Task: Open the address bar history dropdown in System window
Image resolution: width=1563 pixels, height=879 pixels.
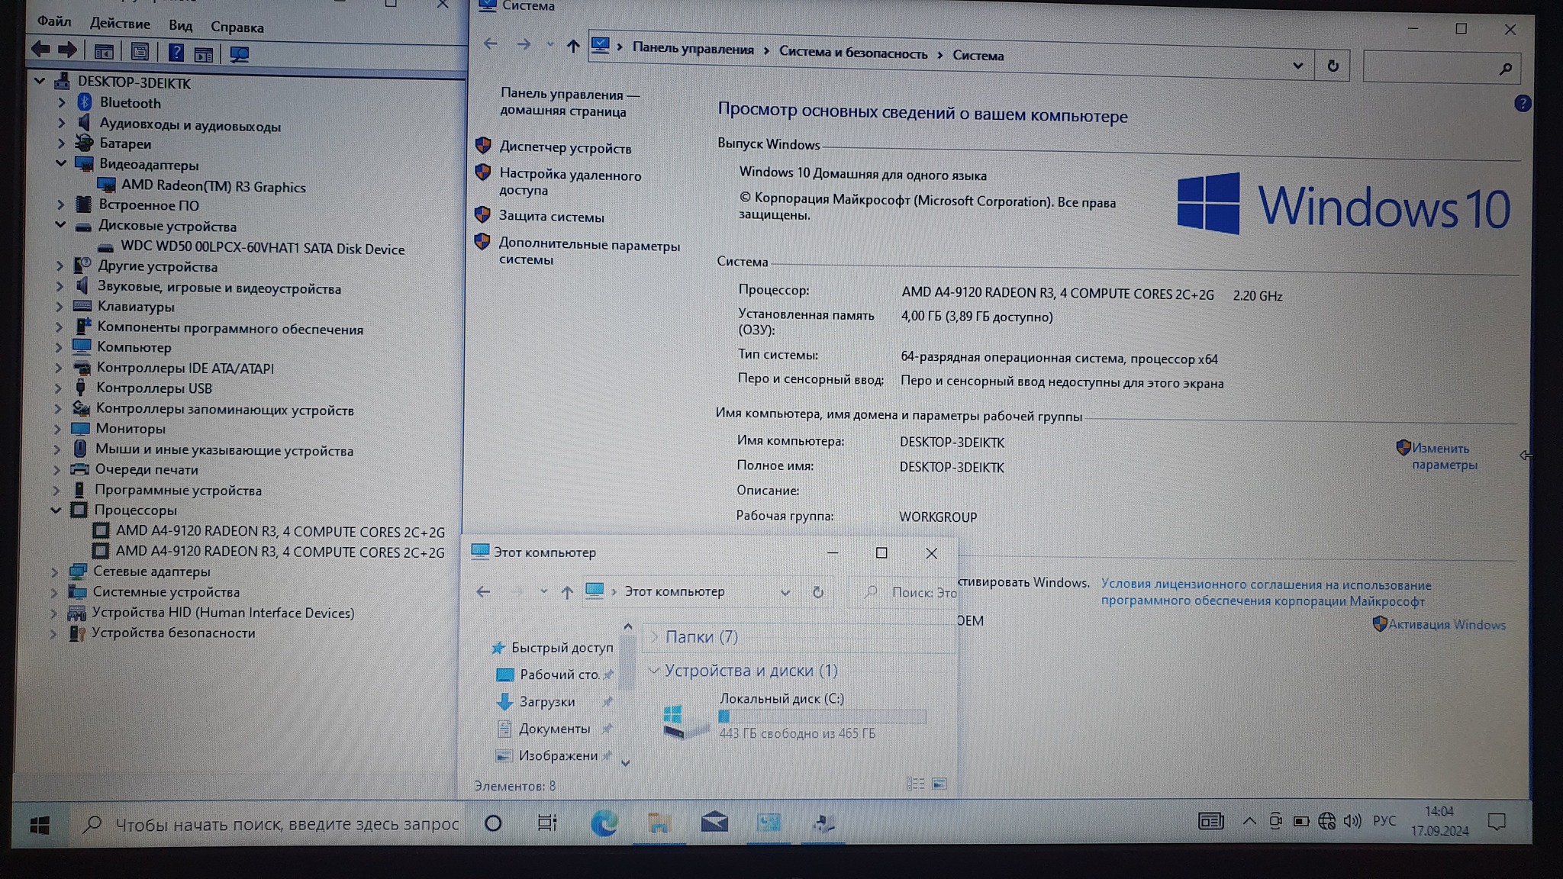Action: 1297,66
